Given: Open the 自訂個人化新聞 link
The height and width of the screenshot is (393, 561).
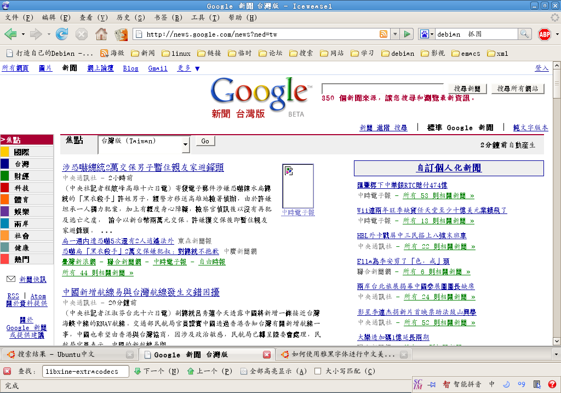Looking at the screenshot, I should click(x=449, y=167).
